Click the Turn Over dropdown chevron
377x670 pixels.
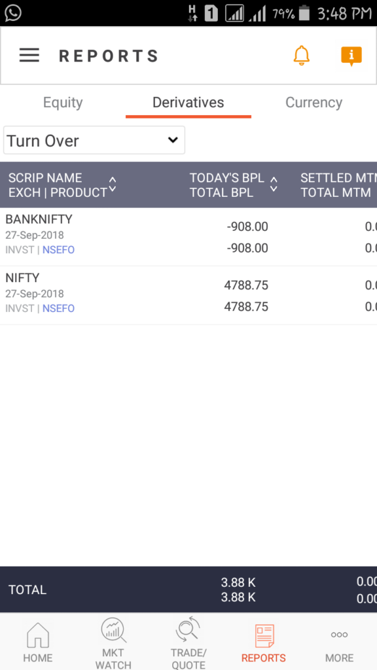[x=173, y=140]
